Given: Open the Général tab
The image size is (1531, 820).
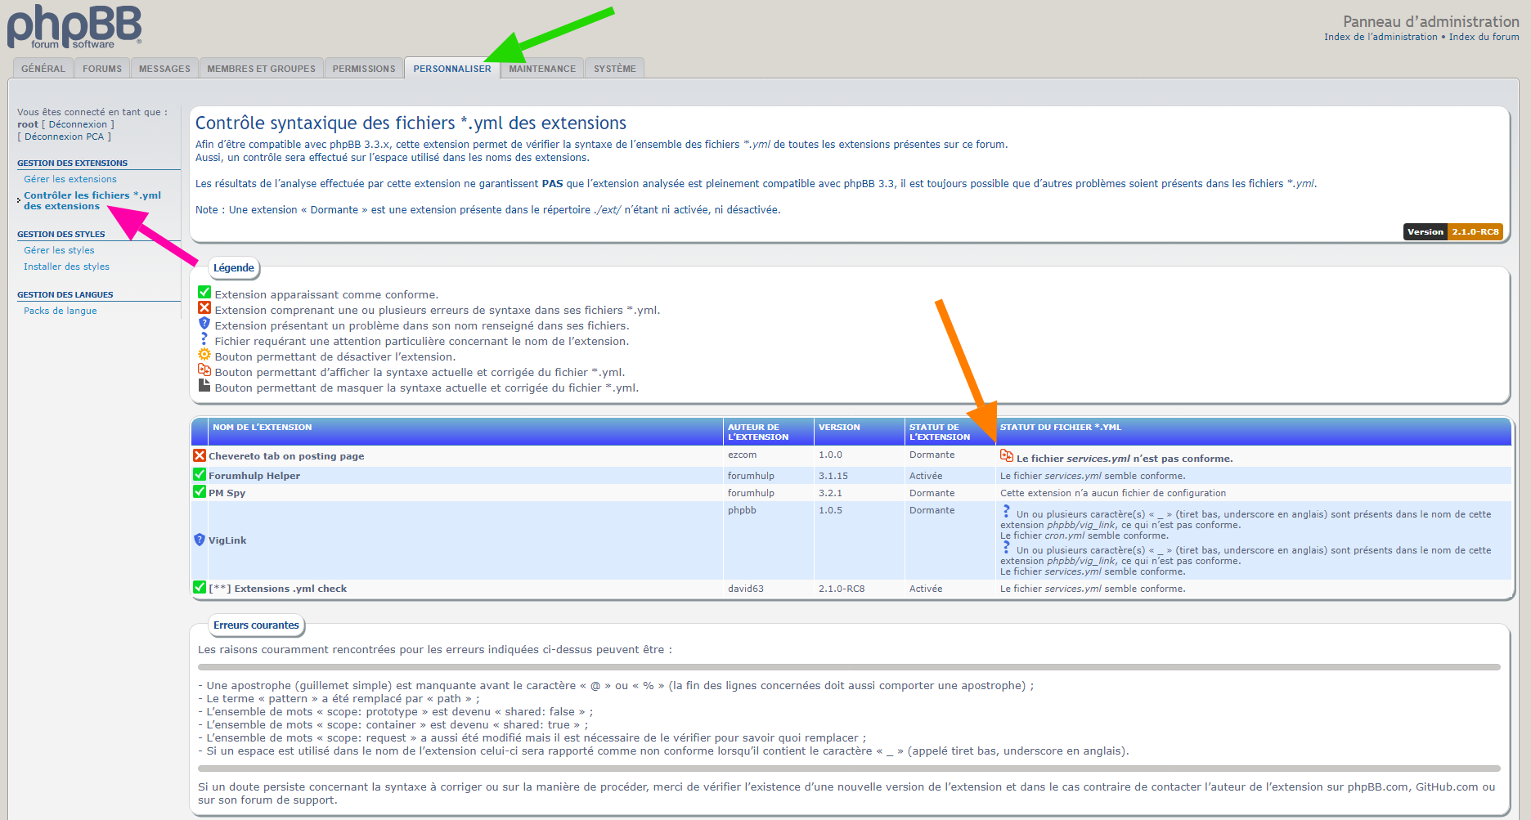Looking at the screenshot, I should (43, 69).
